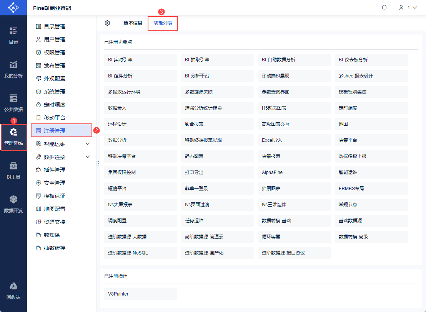Open the user account dropdown chevron

click(415, 8)
